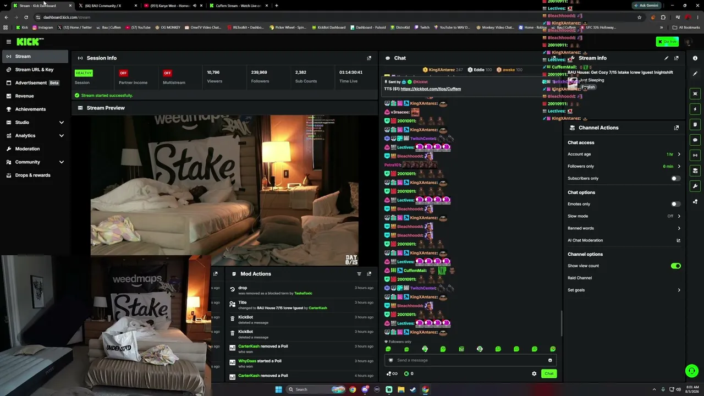The height and width of the screenshot is (396, 704).
Task: Show hidden system tray icons
Action: 654,389
